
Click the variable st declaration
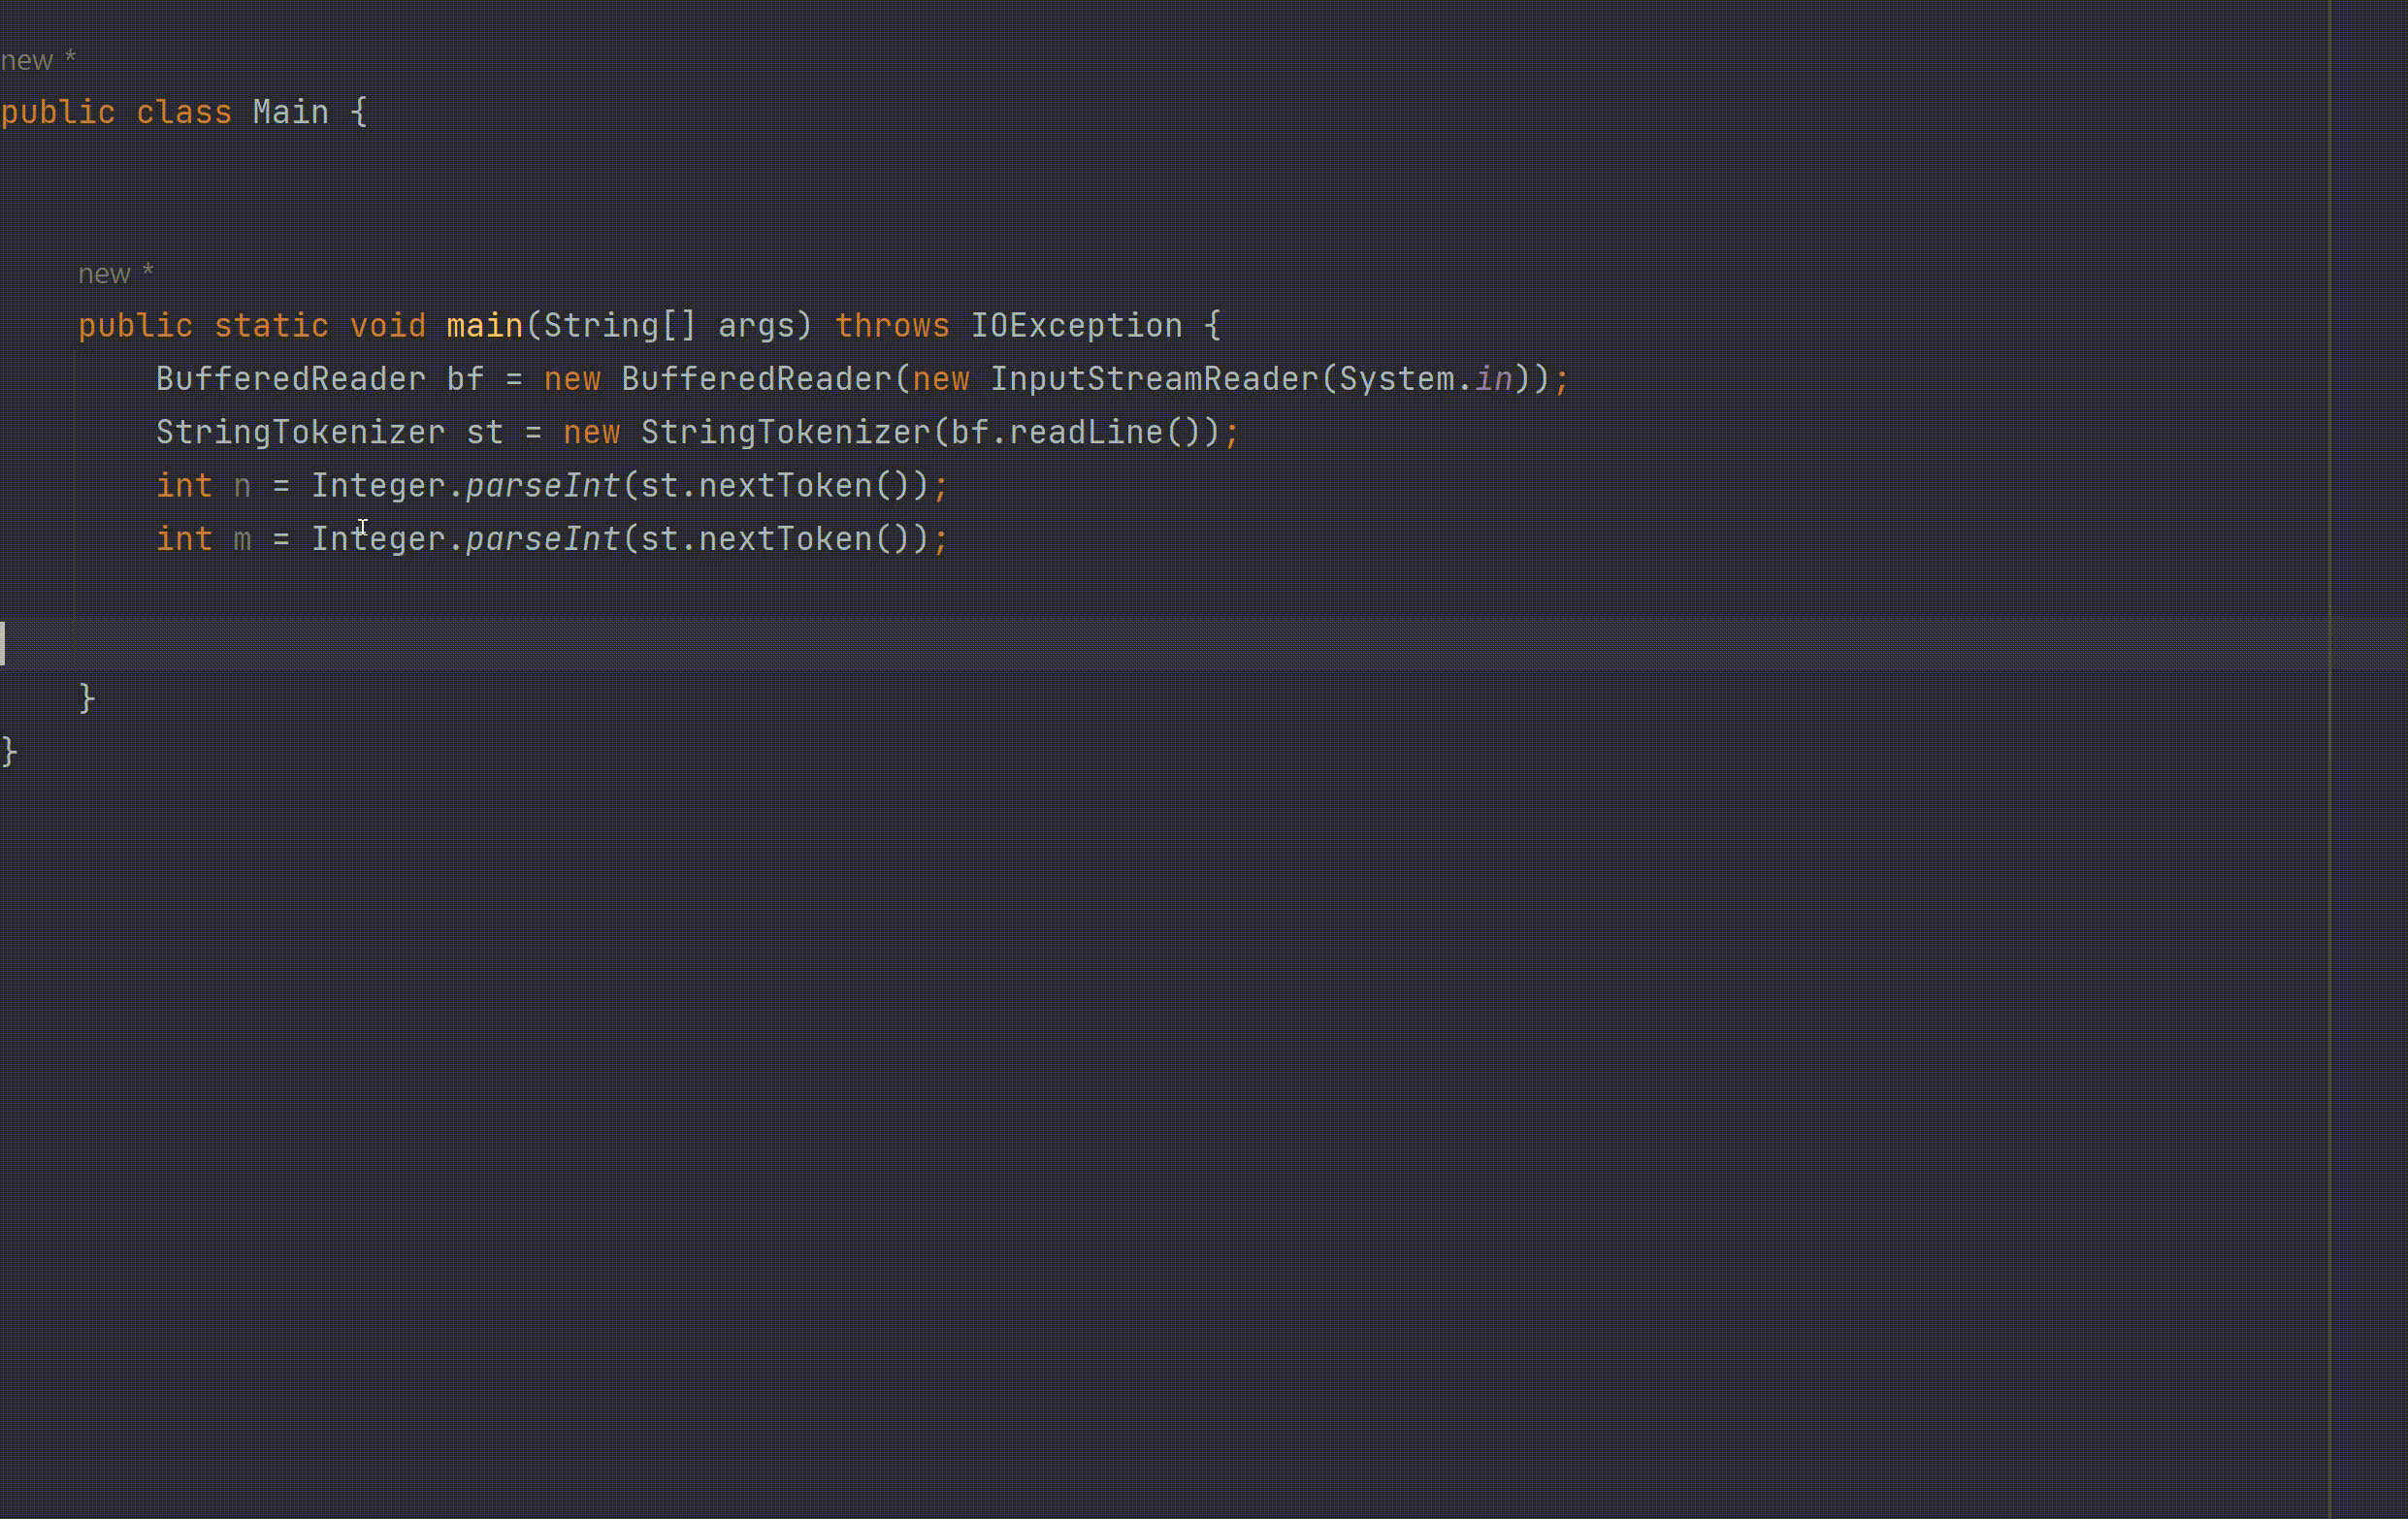click(x=484, y=432)
